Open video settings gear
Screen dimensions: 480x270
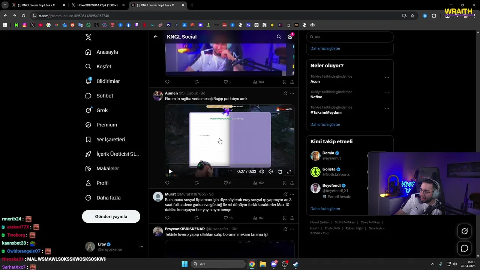[271, 171]
